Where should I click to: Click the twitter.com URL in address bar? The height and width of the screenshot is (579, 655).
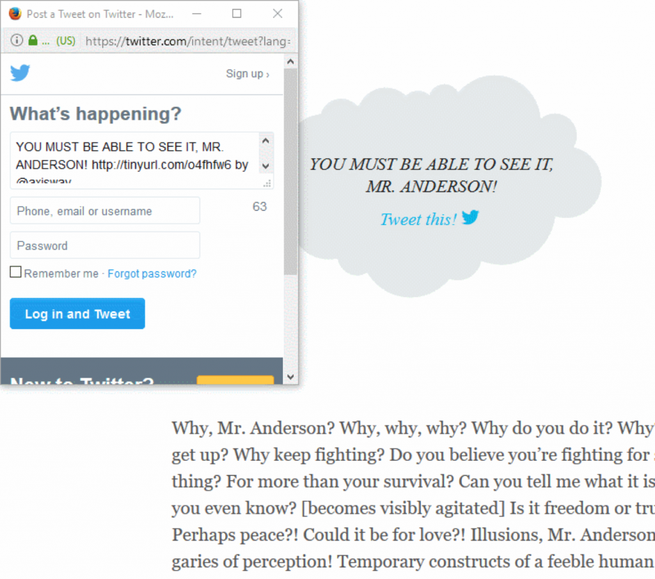click(187, 42)
